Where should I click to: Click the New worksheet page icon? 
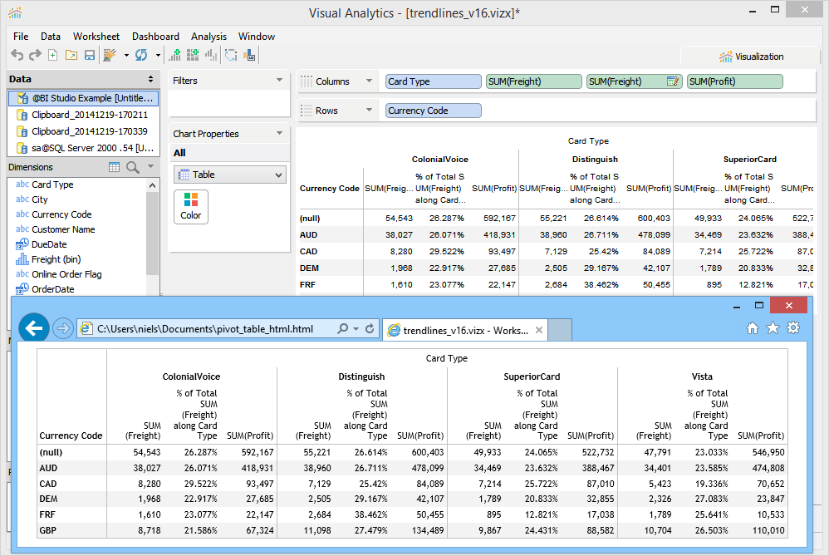[x=52, y=55]
